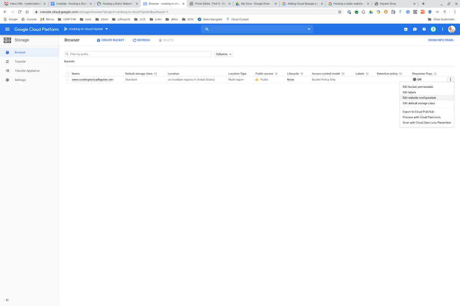Screen dimensions: 460x306
Task: Open the help question mark icon
Action: (424, 29)
